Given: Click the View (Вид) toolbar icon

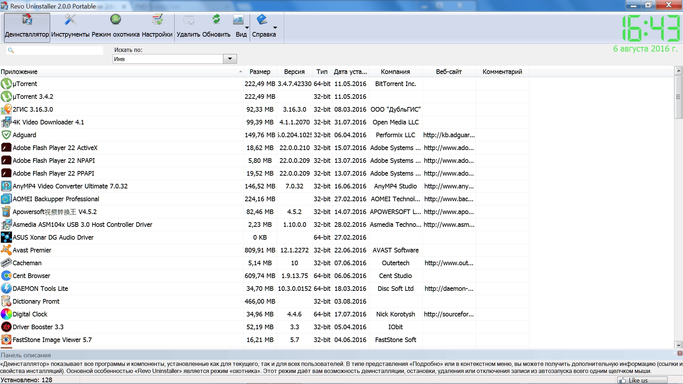Looking at the screenshot, I should (238, 20).
